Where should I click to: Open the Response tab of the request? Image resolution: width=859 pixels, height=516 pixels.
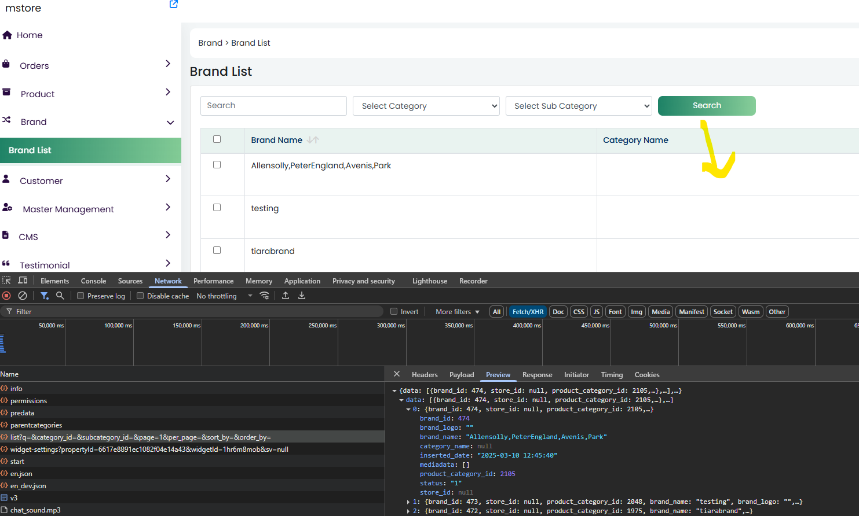tap(538, 375)
